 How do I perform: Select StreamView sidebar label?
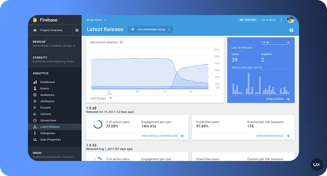coord(48,121)
